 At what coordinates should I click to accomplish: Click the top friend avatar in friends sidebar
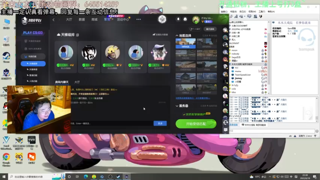pyautogui.click(x=225, y=30)
